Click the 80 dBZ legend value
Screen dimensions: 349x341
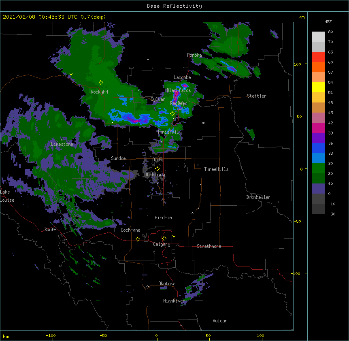pos(330,32)
